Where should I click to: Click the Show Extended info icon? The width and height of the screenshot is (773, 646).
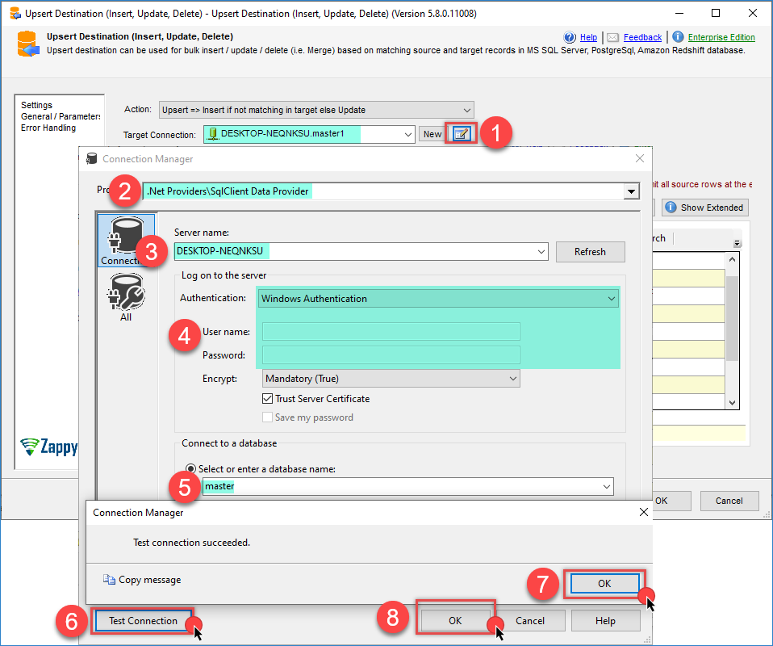click(x=670, y=208)
